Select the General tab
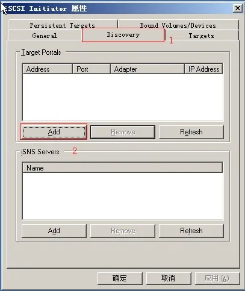The width and height of the screenshot is (245, 291). pos(45,36)
